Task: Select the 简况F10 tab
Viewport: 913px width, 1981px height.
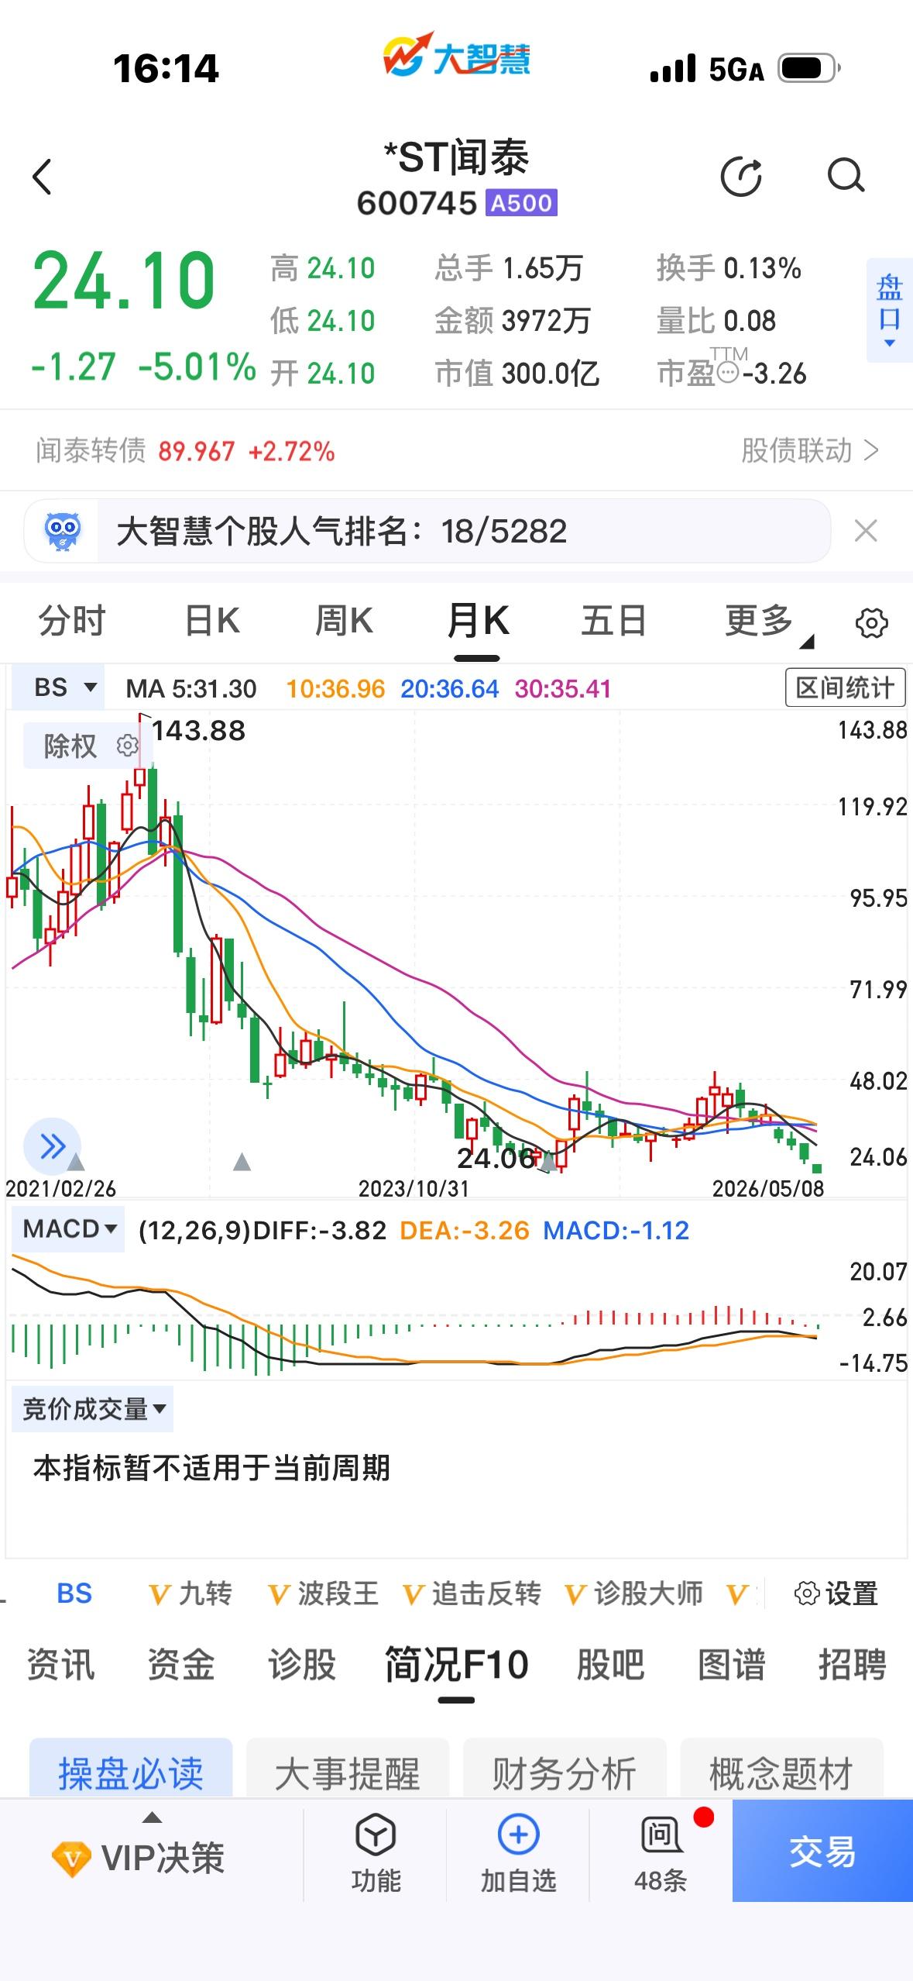Action: pos(457,1664)
